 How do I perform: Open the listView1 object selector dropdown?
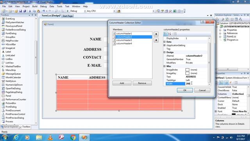pyautogui.click(x=248, y=78)
